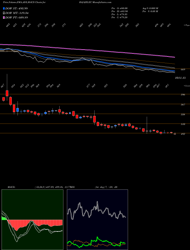Select the 'DOW ST: 493.99' legend text
Viewport: 190px width, 250px height.
click(17, 8)
